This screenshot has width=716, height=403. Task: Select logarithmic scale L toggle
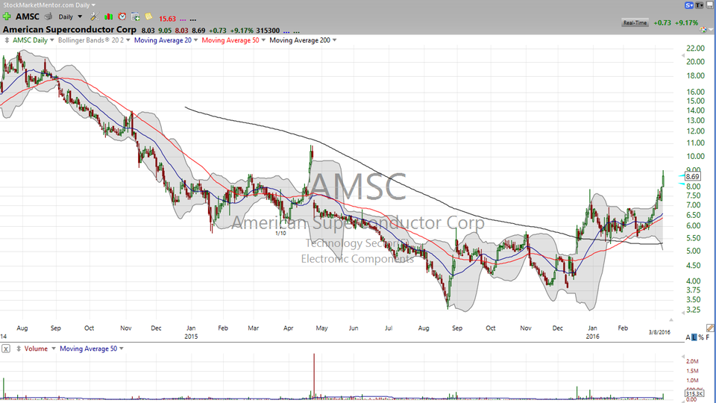coord(694,337)
